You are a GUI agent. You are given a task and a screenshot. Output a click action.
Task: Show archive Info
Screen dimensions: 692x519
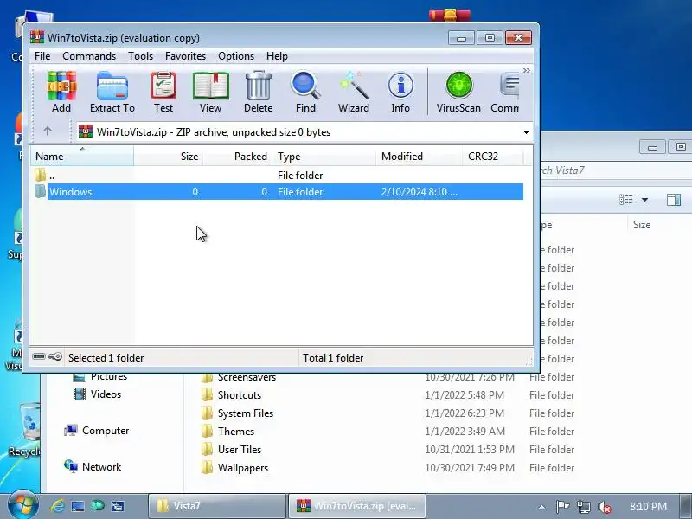pos(400,92)
